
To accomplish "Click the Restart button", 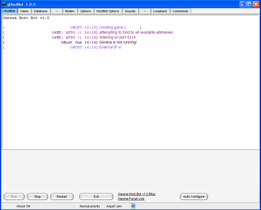I will [x=62, y=197].
